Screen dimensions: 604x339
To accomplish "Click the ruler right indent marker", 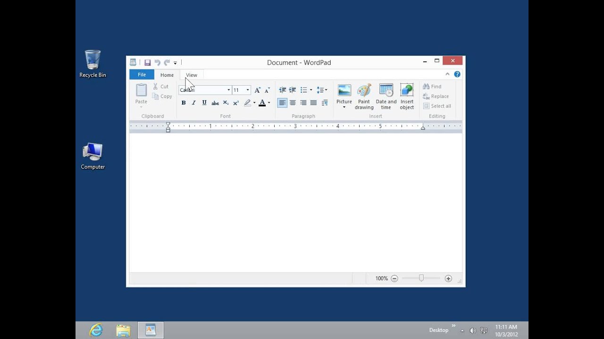I will tap(423, 128).
